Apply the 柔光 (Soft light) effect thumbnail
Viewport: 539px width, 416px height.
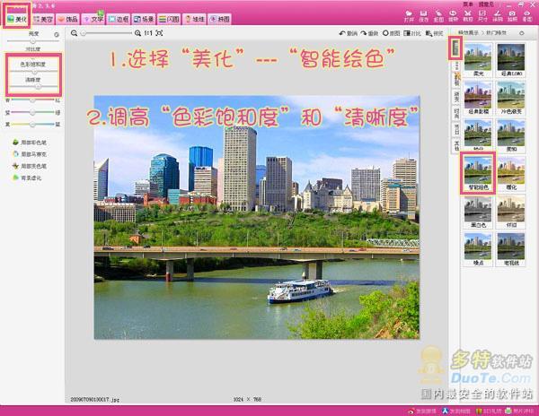tap(478, 59)
